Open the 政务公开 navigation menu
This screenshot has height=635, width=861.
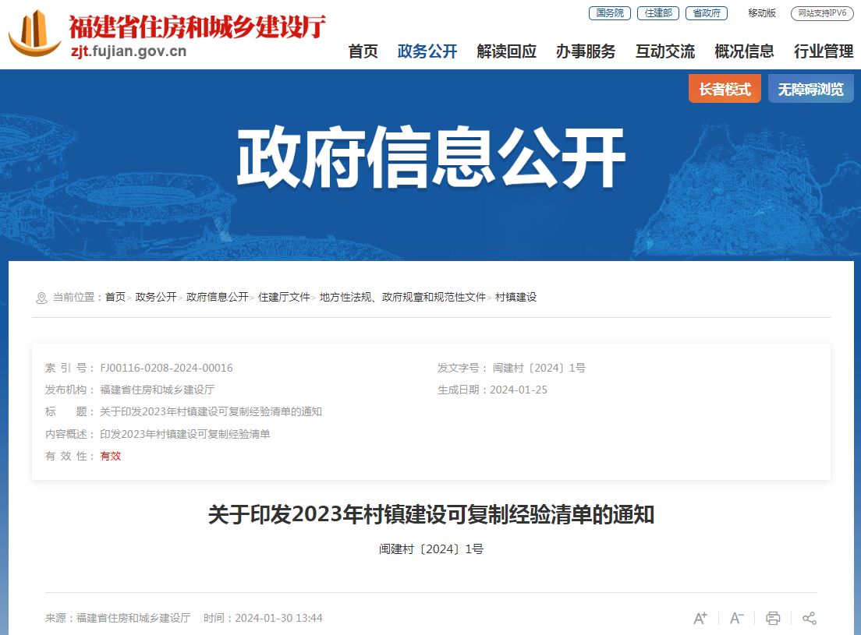427,51
